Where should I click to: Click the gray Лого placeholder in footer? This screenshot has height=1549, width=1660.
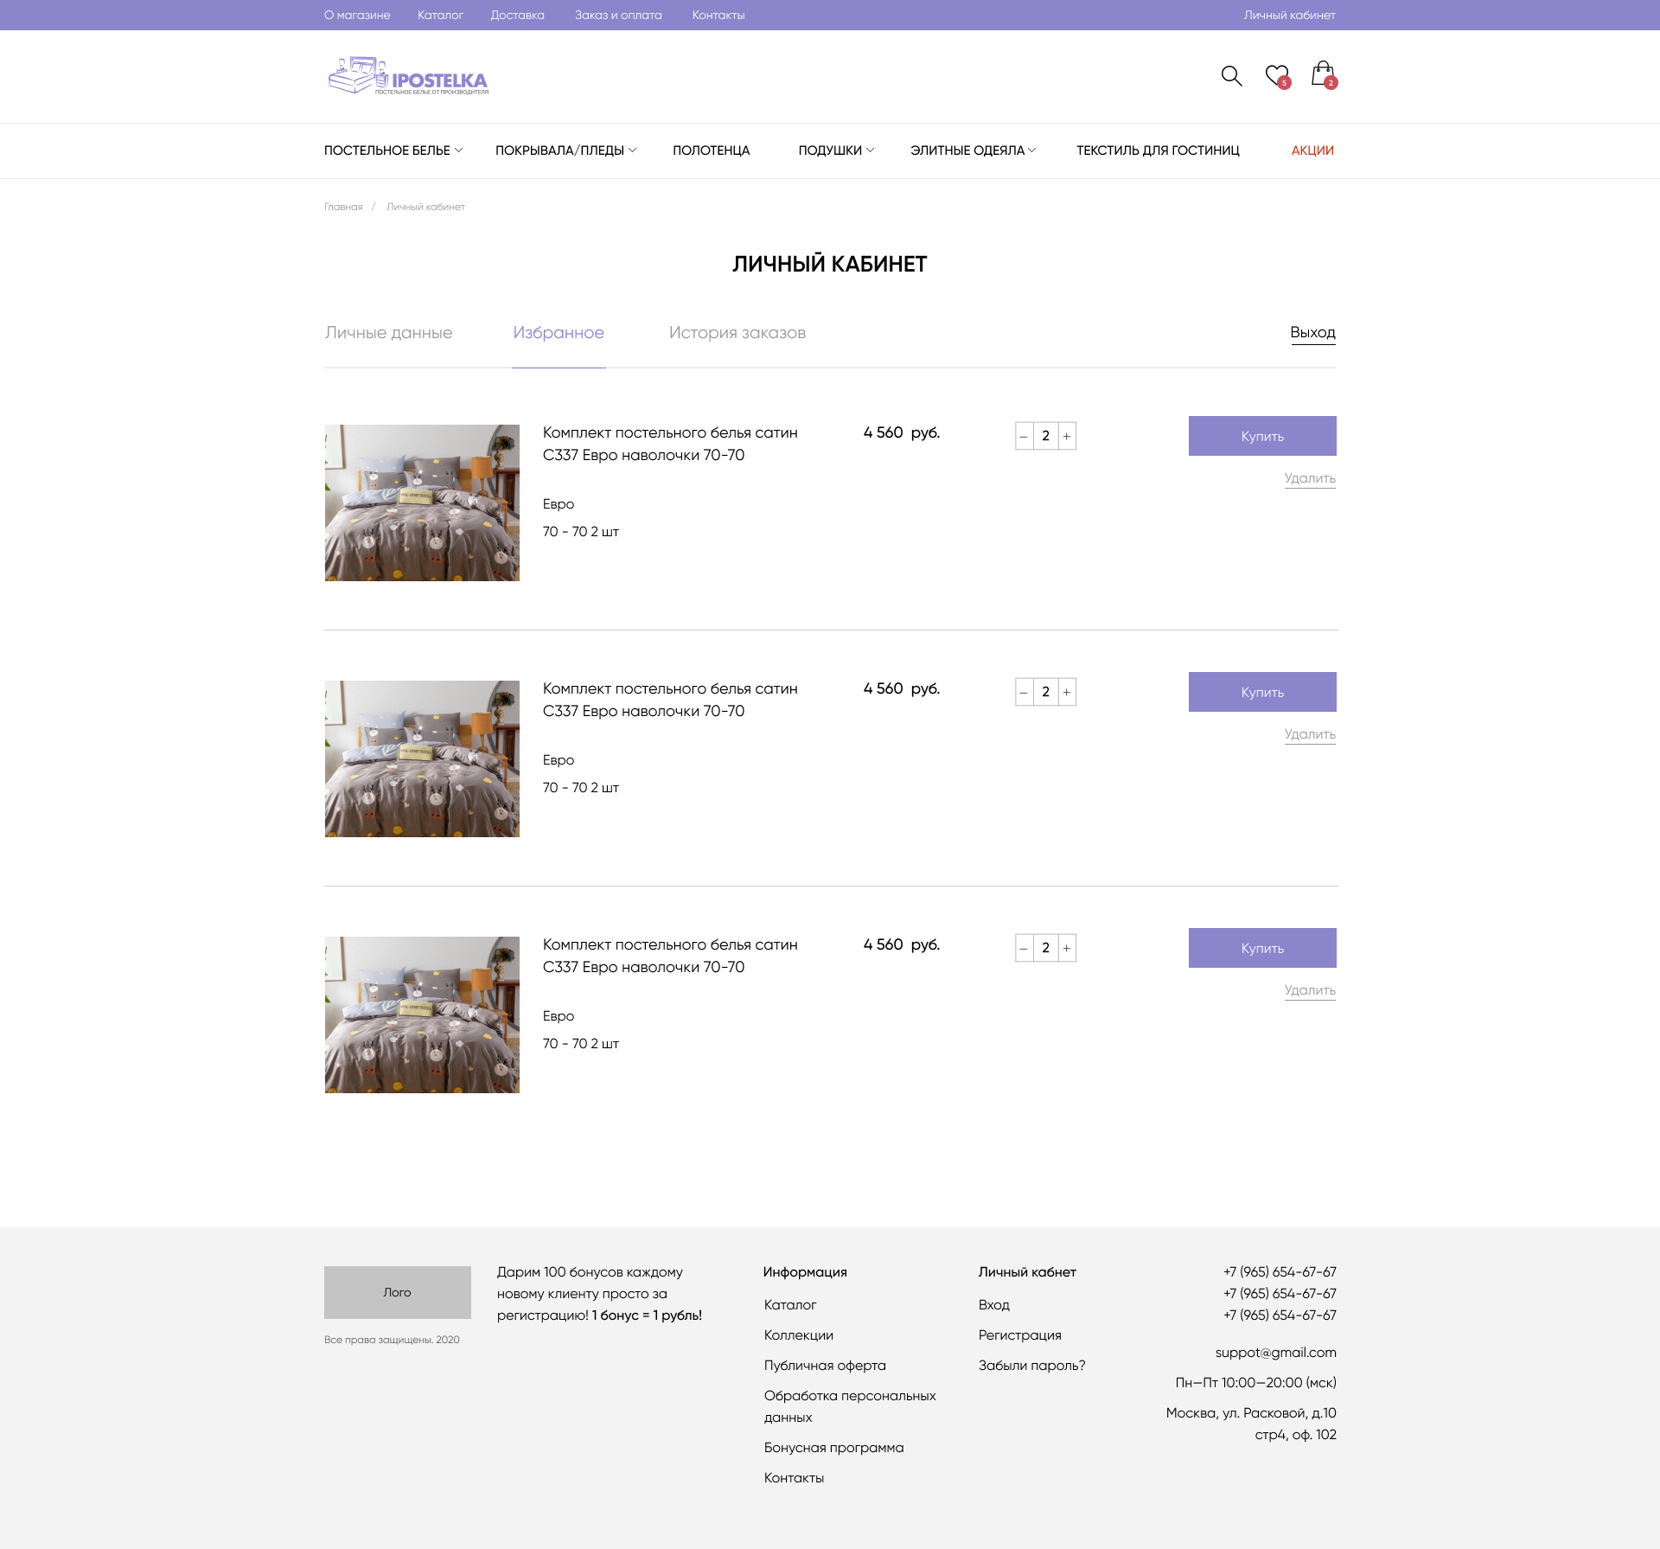click(398, 1292)
